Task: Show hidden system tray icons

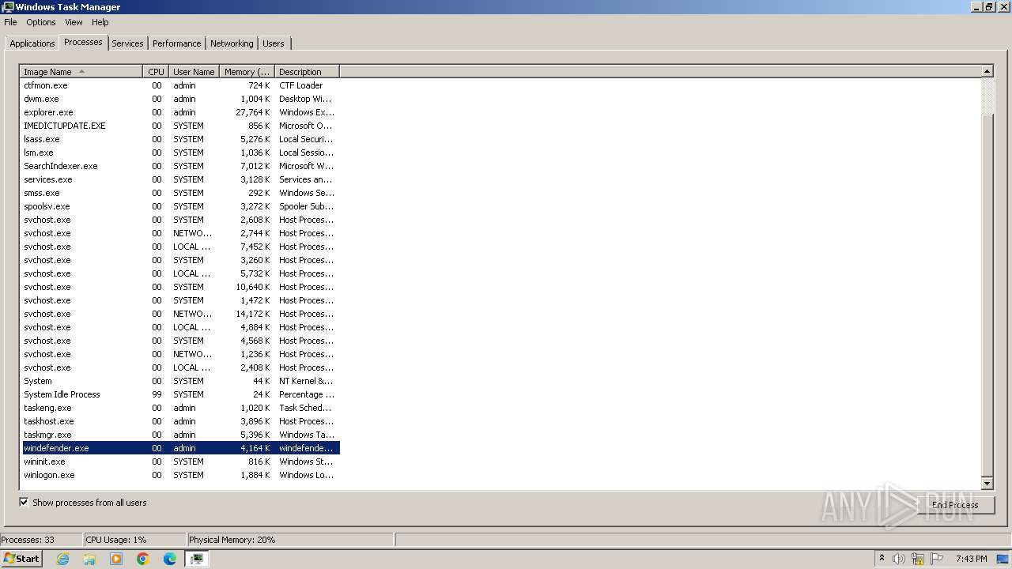Action: [x=882, y=558]
